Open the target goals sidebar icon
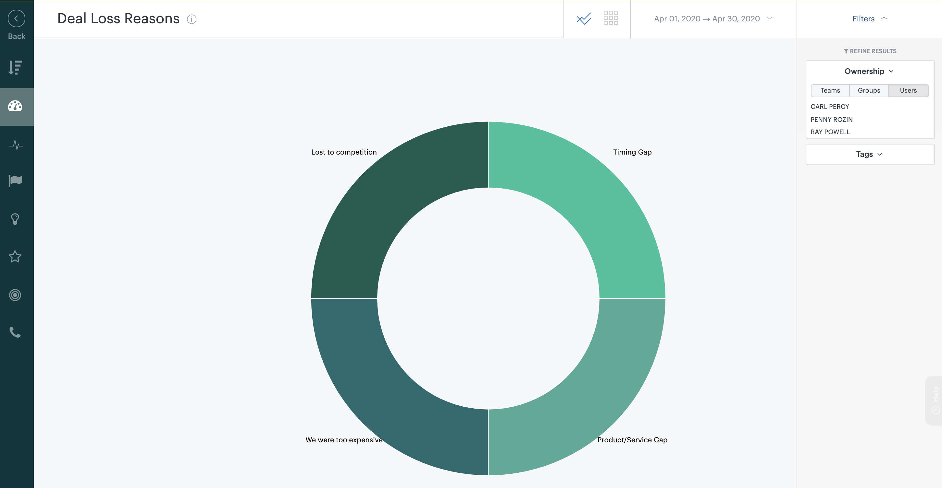Image resolution: width=942 pixels, height=488 pixels. point(15,295)
